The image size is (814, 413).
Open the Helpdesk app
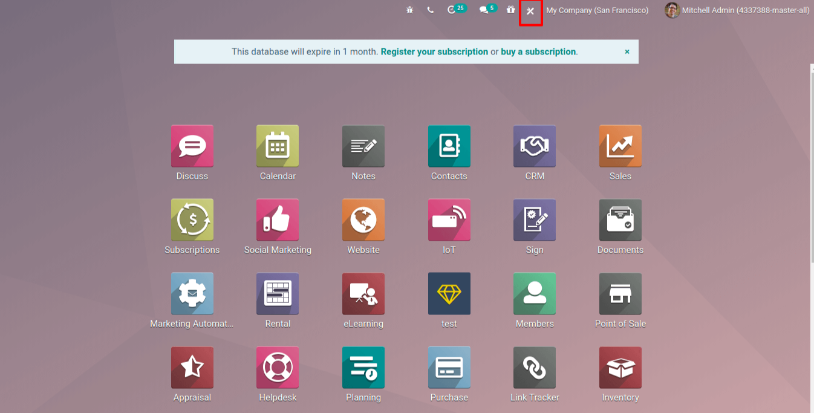click(x=278, y=368)
